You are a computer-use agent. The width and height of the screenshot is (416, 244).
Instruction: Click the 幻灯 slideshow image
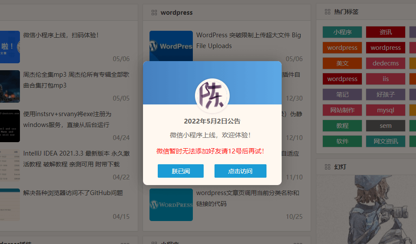coord(366,209)
